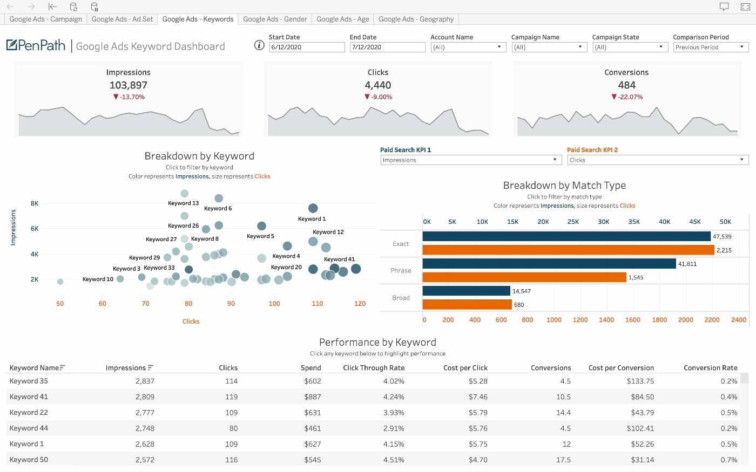
Task: Click the revert to start icon
Action: pyautogui.click(x=52, y=6)
